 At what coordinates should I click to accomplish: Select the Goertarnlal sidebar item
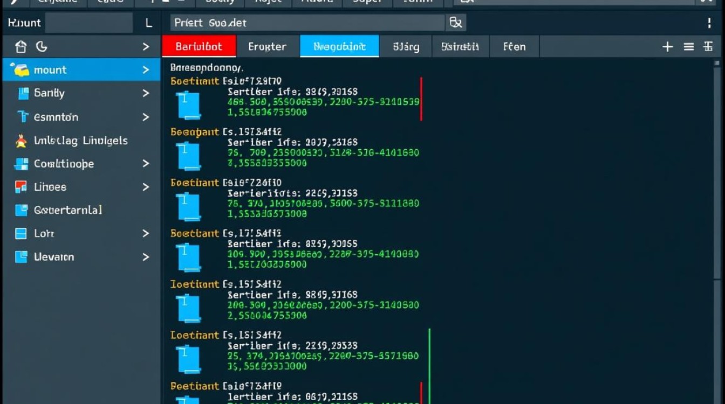click(67, 210)
